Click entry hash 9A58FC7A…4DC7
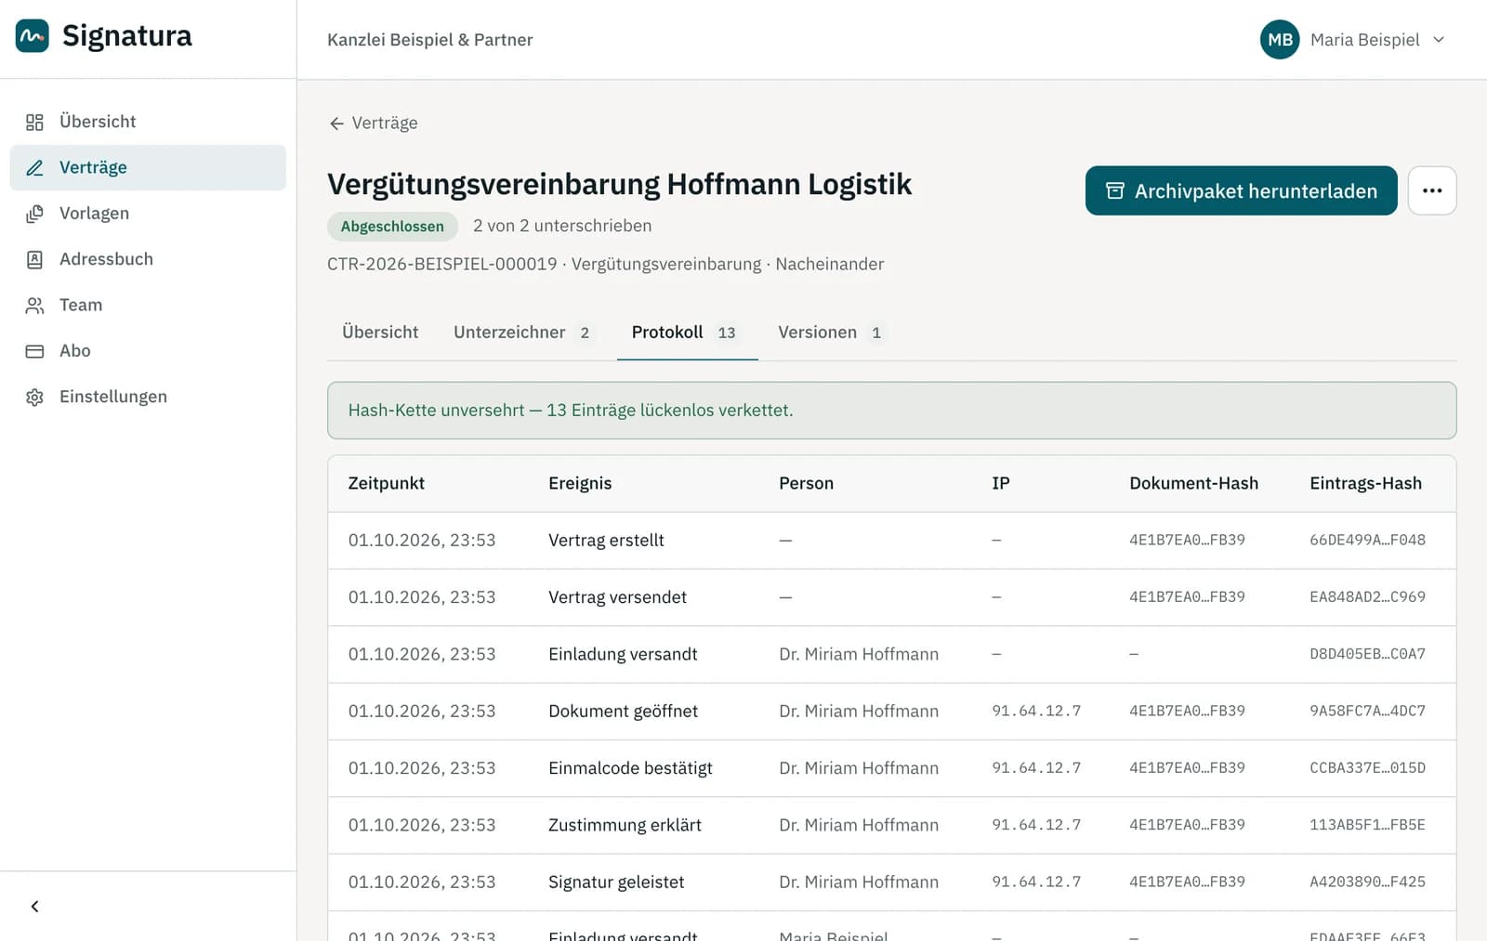The height and width of the screenshot is (941, 1487). tap(1367, 711)
